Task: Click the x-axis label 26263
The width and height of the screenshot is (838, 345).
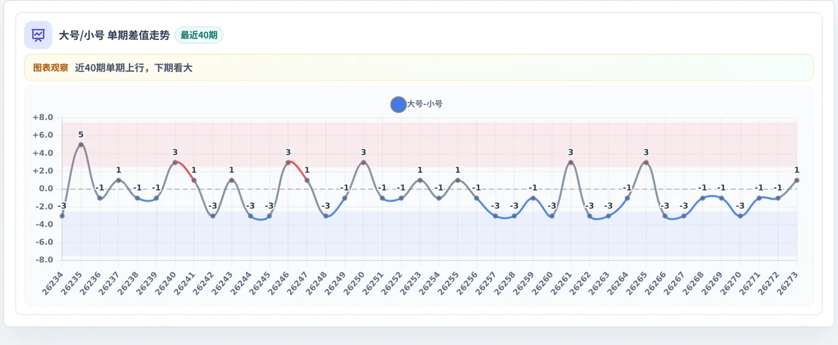Action: point(599,283)
